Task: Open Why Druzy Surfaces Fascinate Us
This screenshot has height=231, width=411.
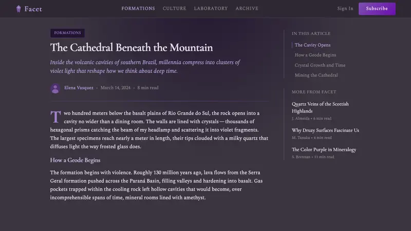Action: (x=325, y=130)
